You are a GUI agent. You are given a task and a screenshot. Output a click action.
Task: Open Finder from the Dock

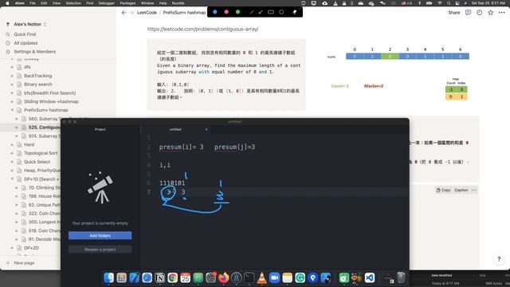(x=108, y=277)
